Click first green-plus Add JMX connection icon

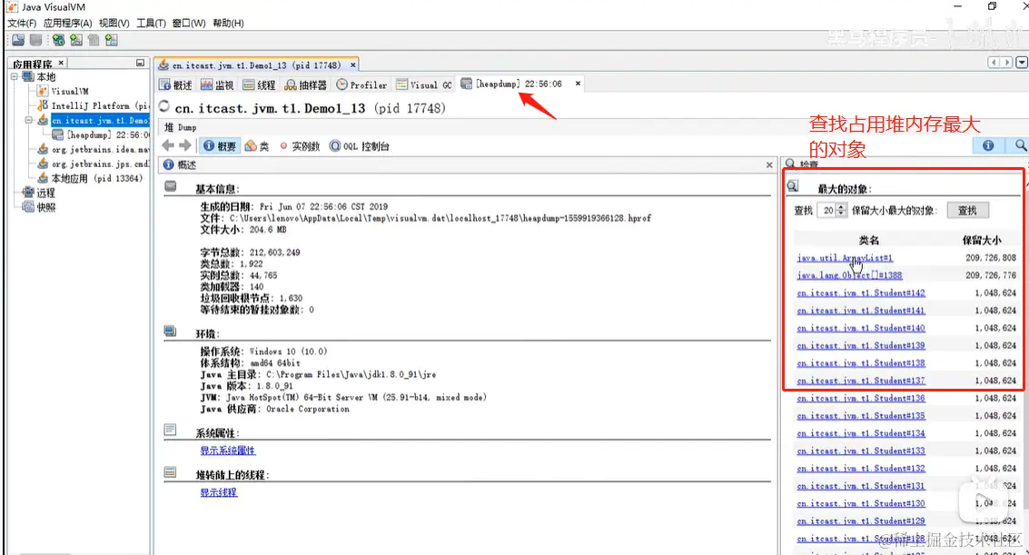[x=58, y=40]
